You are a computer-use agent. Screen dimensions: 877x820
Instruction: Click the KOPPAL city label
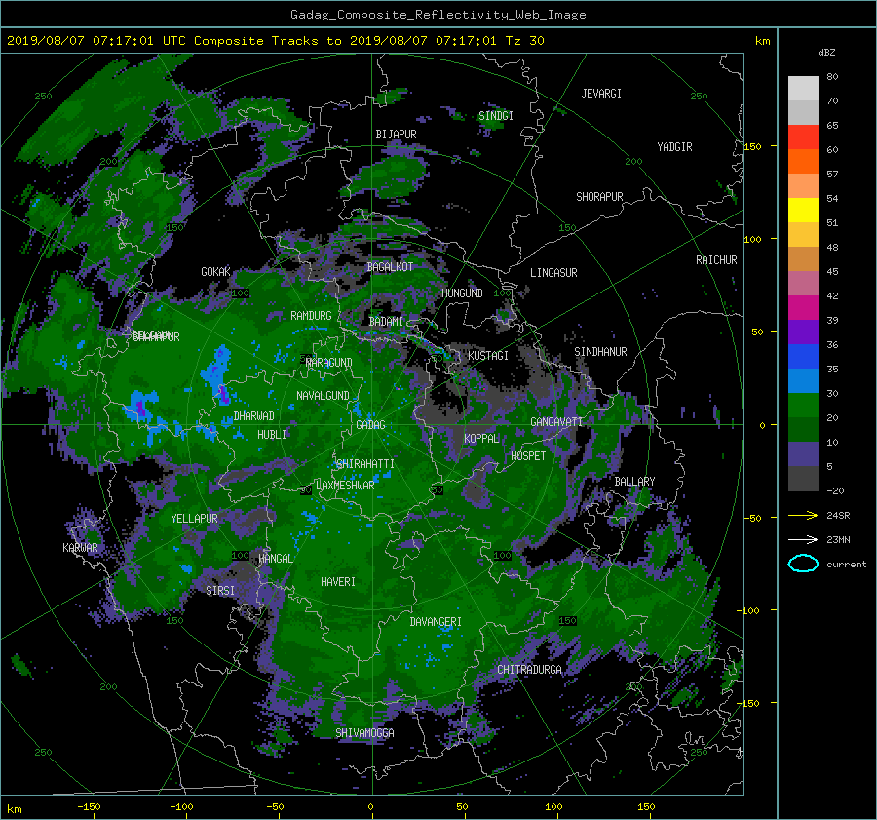481,439
